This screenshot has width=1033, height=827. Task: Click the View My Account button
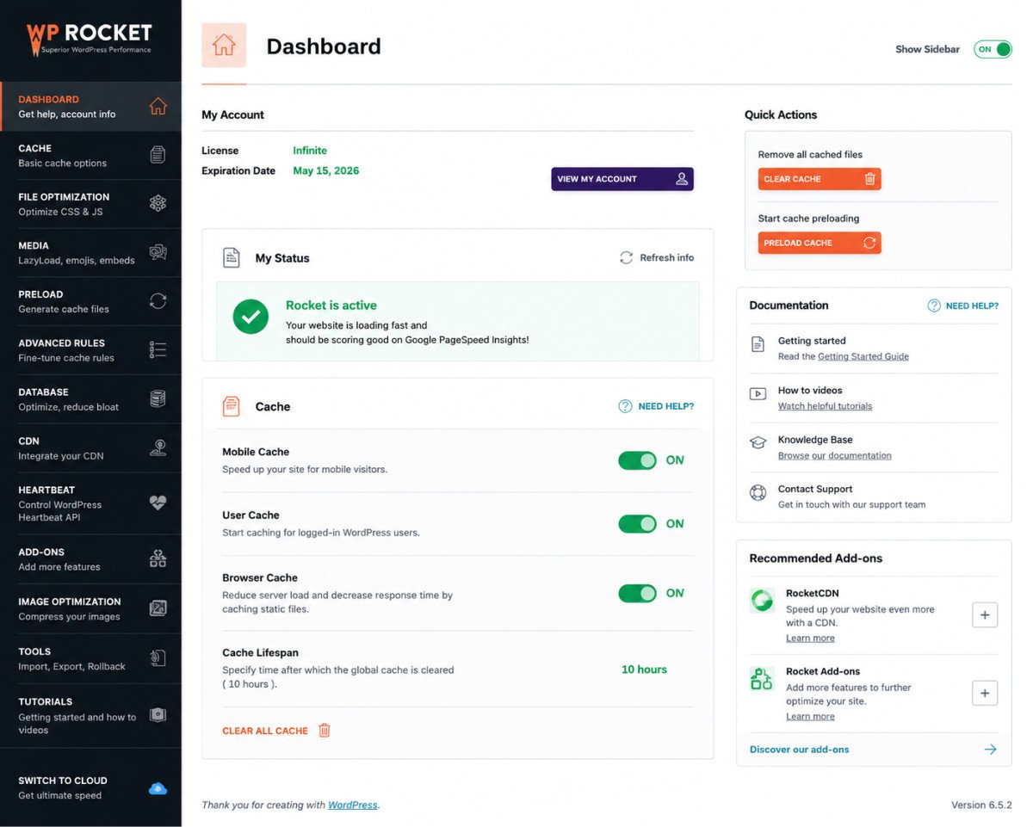[x=622, y=179]
